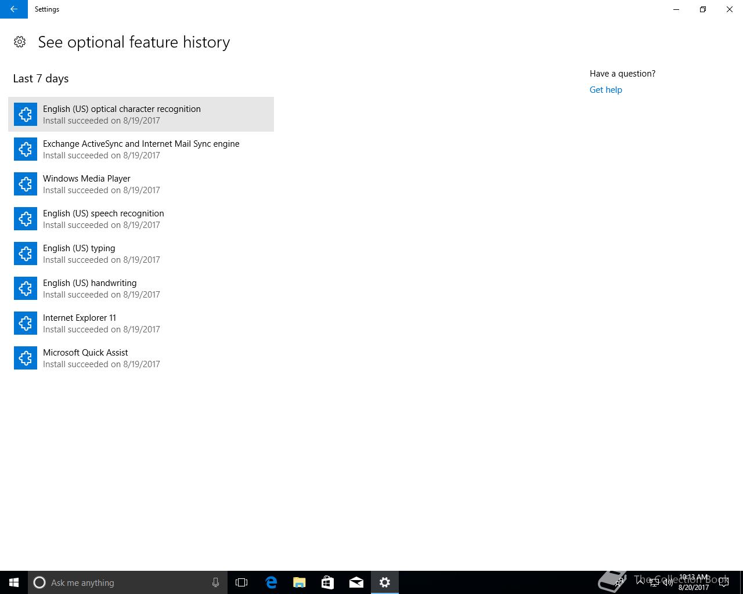This screenshot has width=743, height=594.
Task: Select the English (US) typing entry
Action: click(141, 253)
